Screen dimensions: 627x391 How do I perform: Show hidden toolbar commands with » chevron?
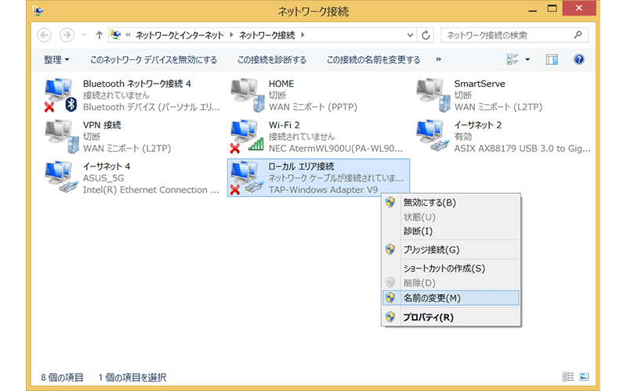coord(438,59)
